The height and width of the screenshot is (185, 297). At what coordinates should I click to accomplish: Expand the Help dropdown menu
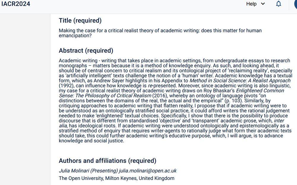pos(255,4)
